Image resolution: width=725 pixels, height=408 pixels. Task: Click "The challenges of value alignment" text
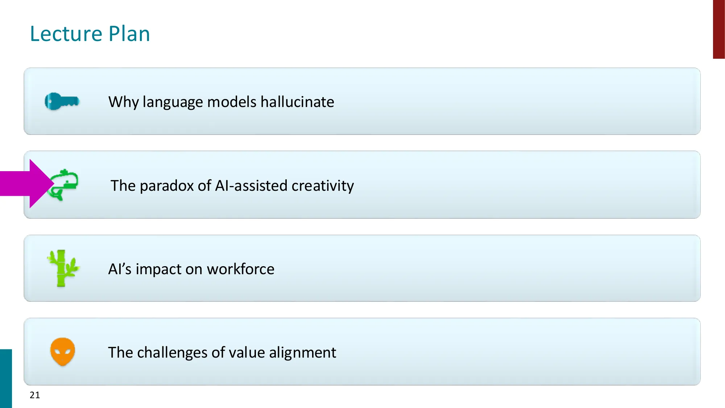[x=222, y=353]
